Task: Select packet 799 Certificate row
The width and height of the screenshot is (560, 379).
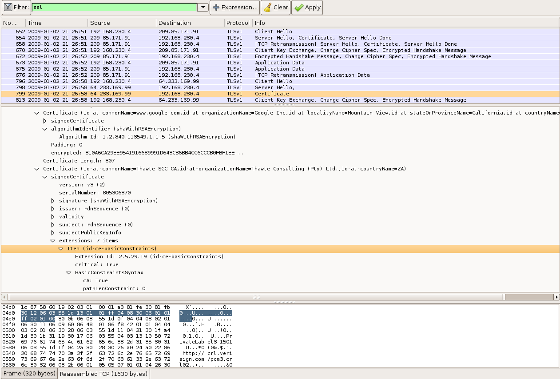Action: [280, 94]
